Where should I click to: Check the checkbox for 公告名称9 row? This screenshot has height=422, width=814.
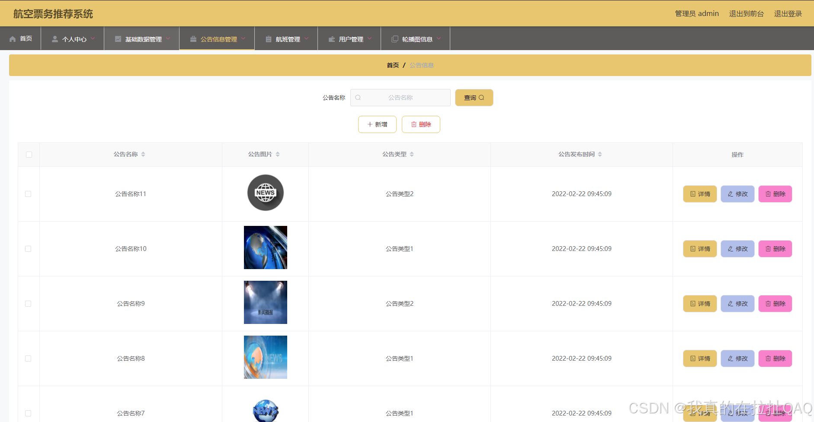(x=29, y=304)
